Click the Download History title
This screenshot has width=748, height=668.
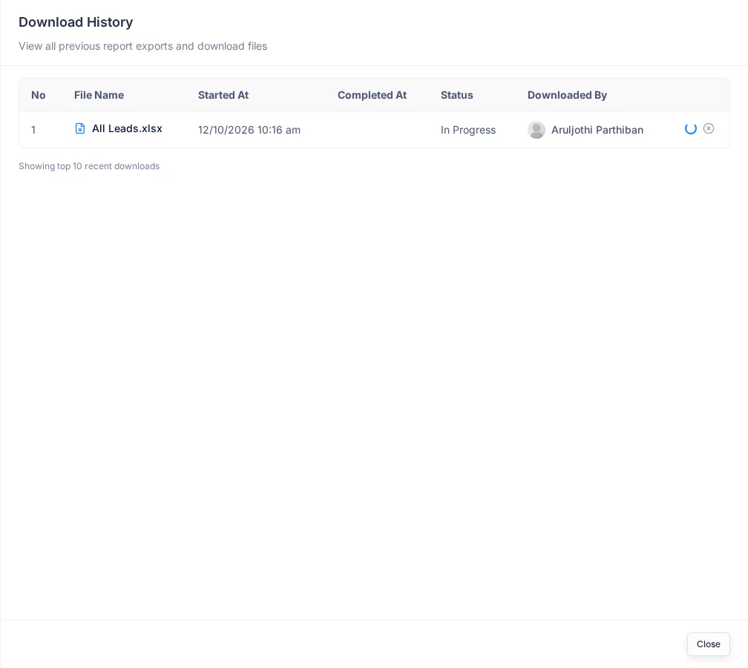(76, 22)
